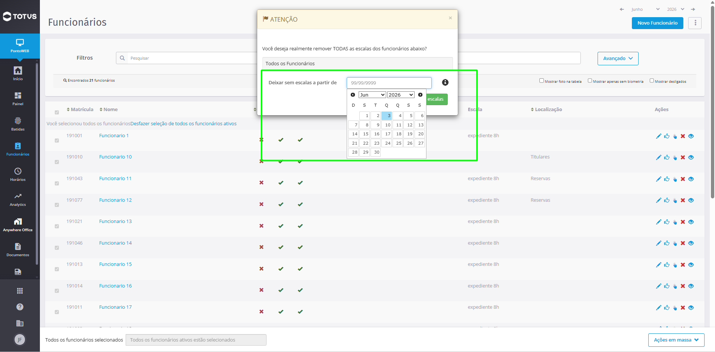Click the TOTVS logo
The height and width of the screenshot is (352, 715).
click(20, 16)
